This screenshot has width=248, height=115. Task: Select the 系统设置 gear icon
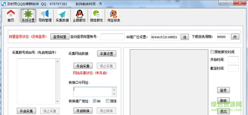[x=28, y=16]
